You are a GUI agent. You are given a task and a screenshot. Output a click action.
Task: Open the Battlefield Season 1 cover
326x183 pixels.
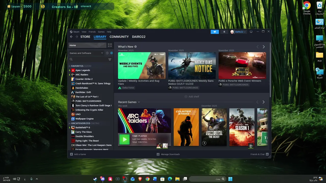pyautogui.click(x=242, y=127)
